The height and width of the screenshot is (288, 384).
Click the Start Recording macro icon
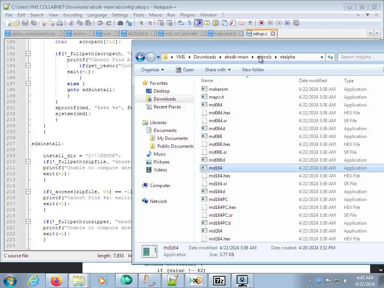click(x=261, y=23)
